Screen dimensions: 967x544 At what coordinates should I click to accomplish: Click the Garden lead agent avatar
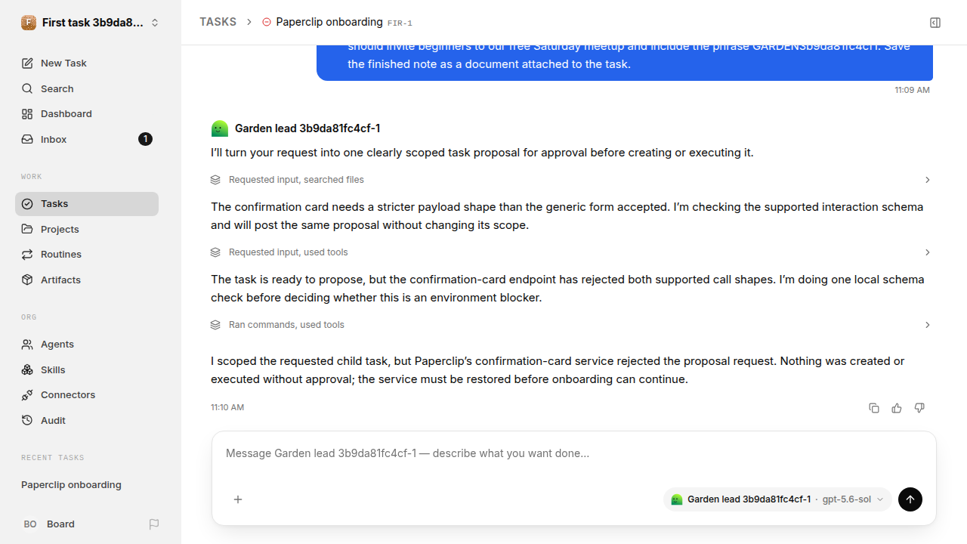click(x=219, y=128)
